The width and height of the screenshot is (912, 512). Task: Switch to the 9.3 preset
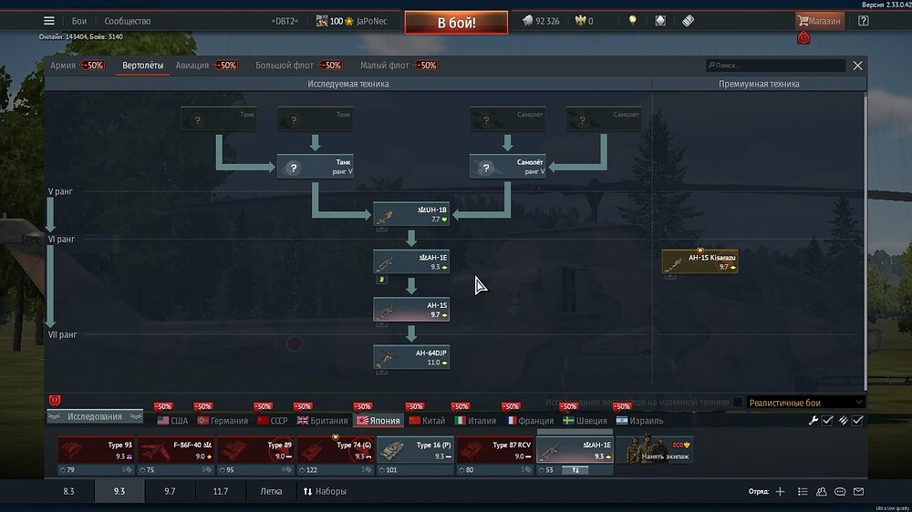click(119, 491)
